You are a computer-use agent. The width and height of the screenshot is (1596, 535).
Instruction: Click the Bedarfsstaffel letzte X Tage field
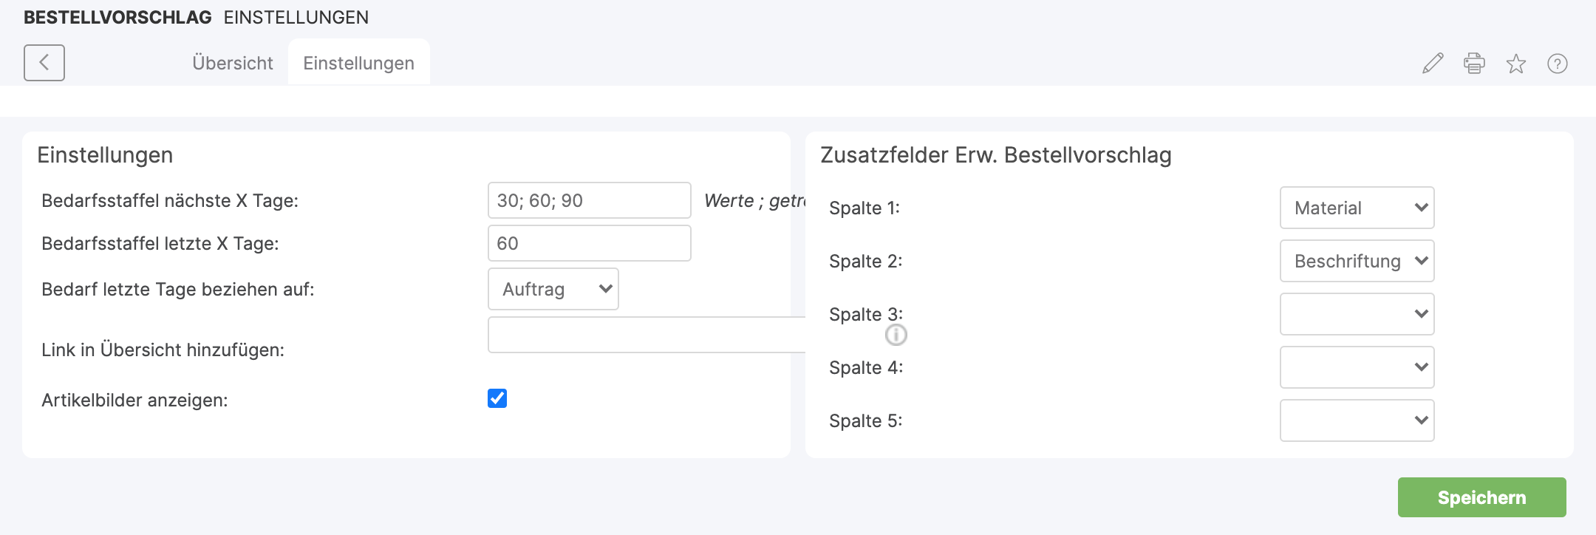(589, 243)
